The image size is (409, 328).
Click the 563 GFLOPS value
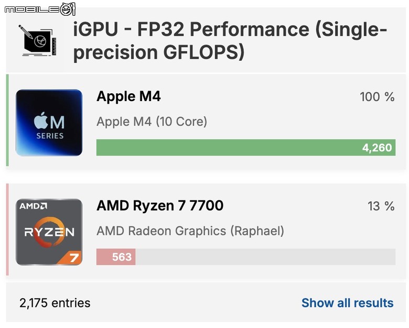point(122,257)
